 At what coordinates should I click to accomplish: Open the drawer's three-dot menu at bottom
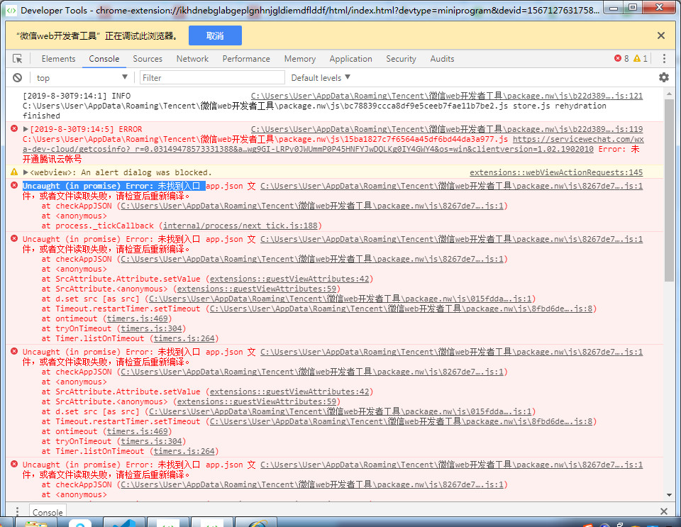pyautogui.click(x=17, y=511)
